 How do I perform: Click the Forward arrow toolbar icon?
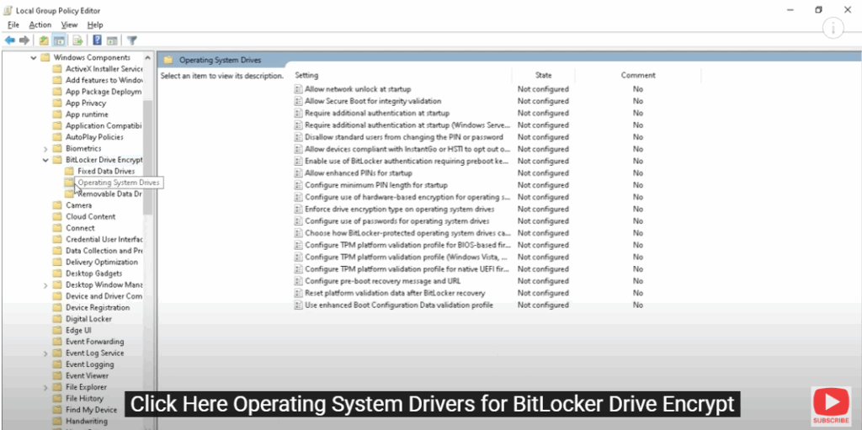tap(24, 40)
